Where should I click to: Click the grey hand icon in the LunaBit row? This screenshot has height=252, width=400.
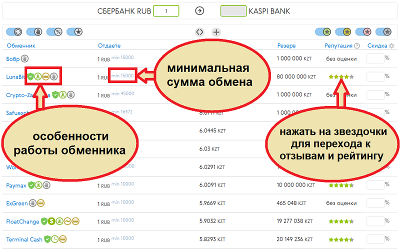(54, 76)
